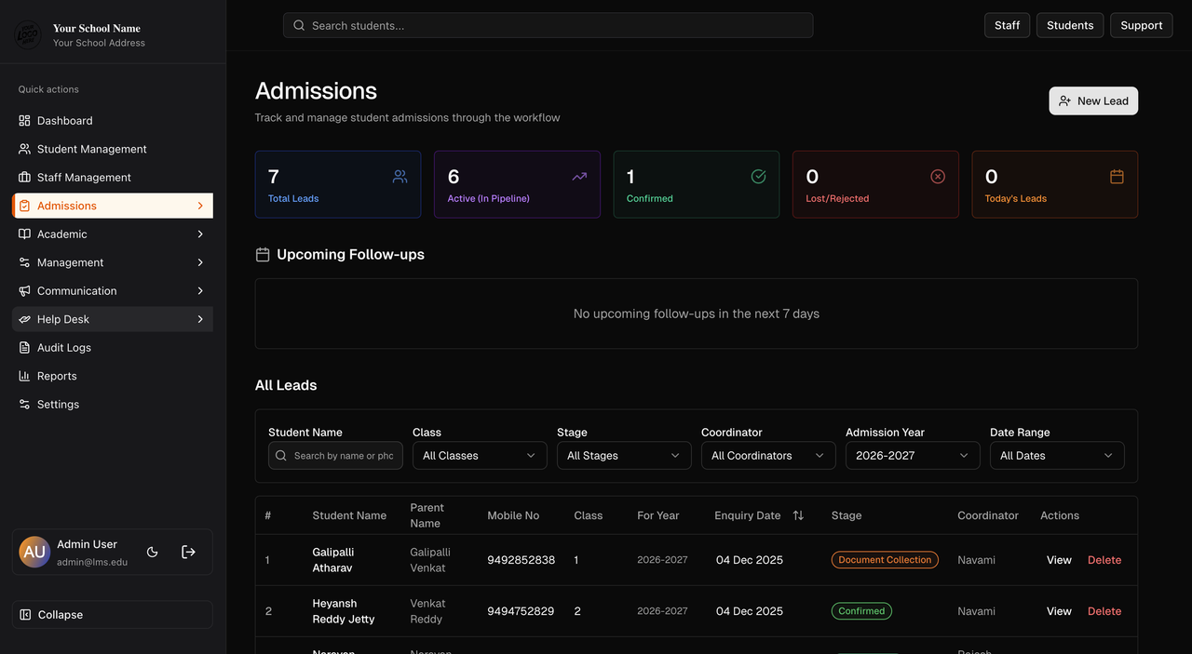Click the admin@lms.edu email text
The height and width of the screenshot is (654, 1192).
(92, 562)
